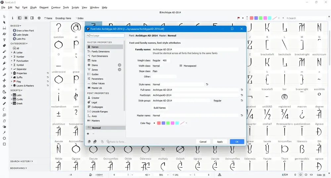Pick the Brush tool in toolbar

pos(4,52)
